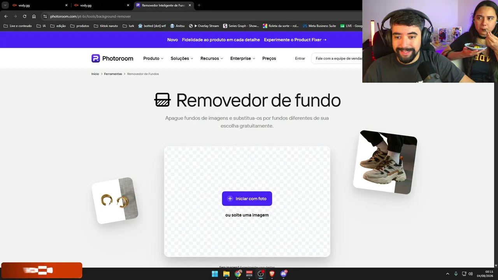The width and height of the screenshot is (498, 280).
Task: Open the tab search dropdown arrow
Action: [x=5, y=5]
